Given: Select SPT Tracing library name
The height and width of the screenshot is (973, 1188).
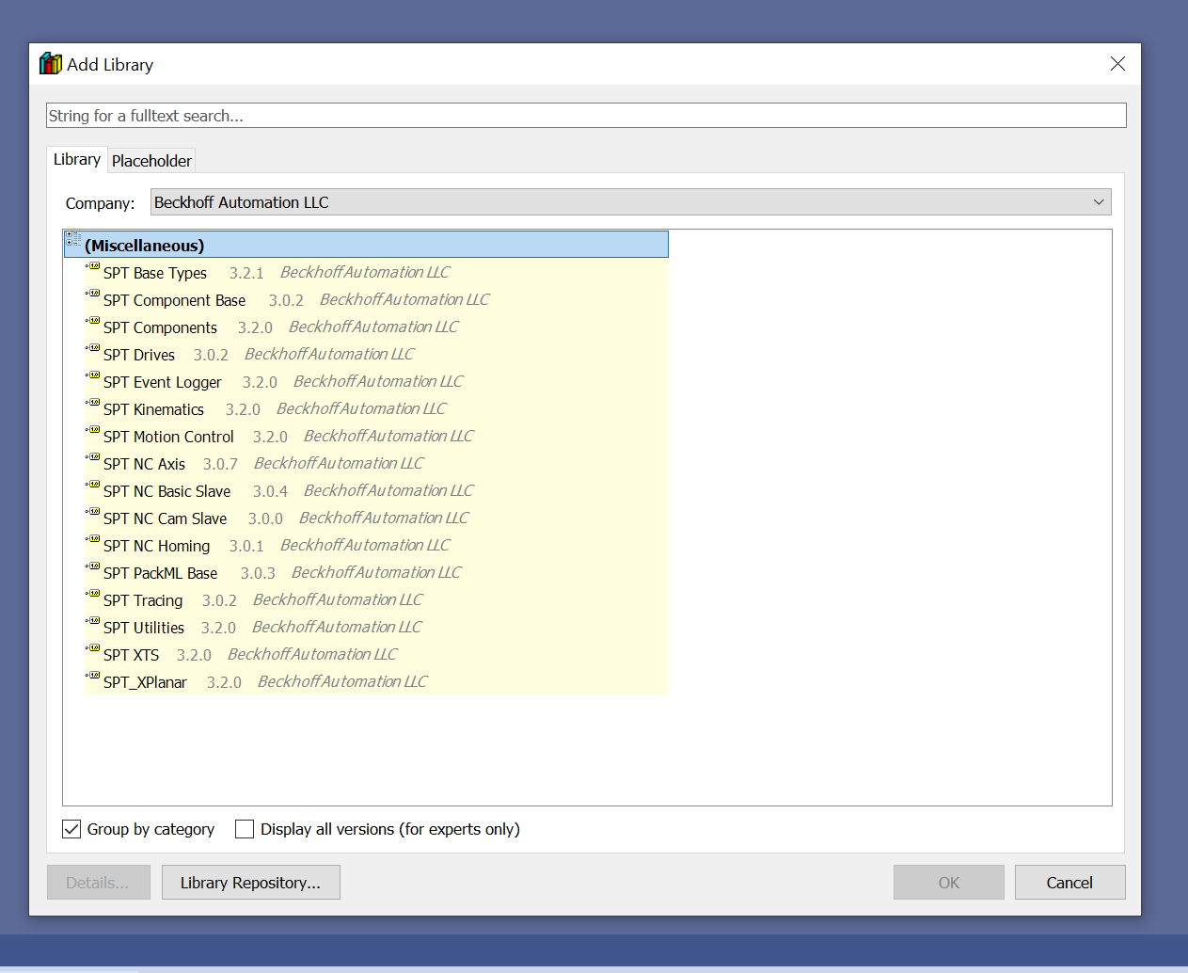Looking at the screenshot, I should 143,600.
